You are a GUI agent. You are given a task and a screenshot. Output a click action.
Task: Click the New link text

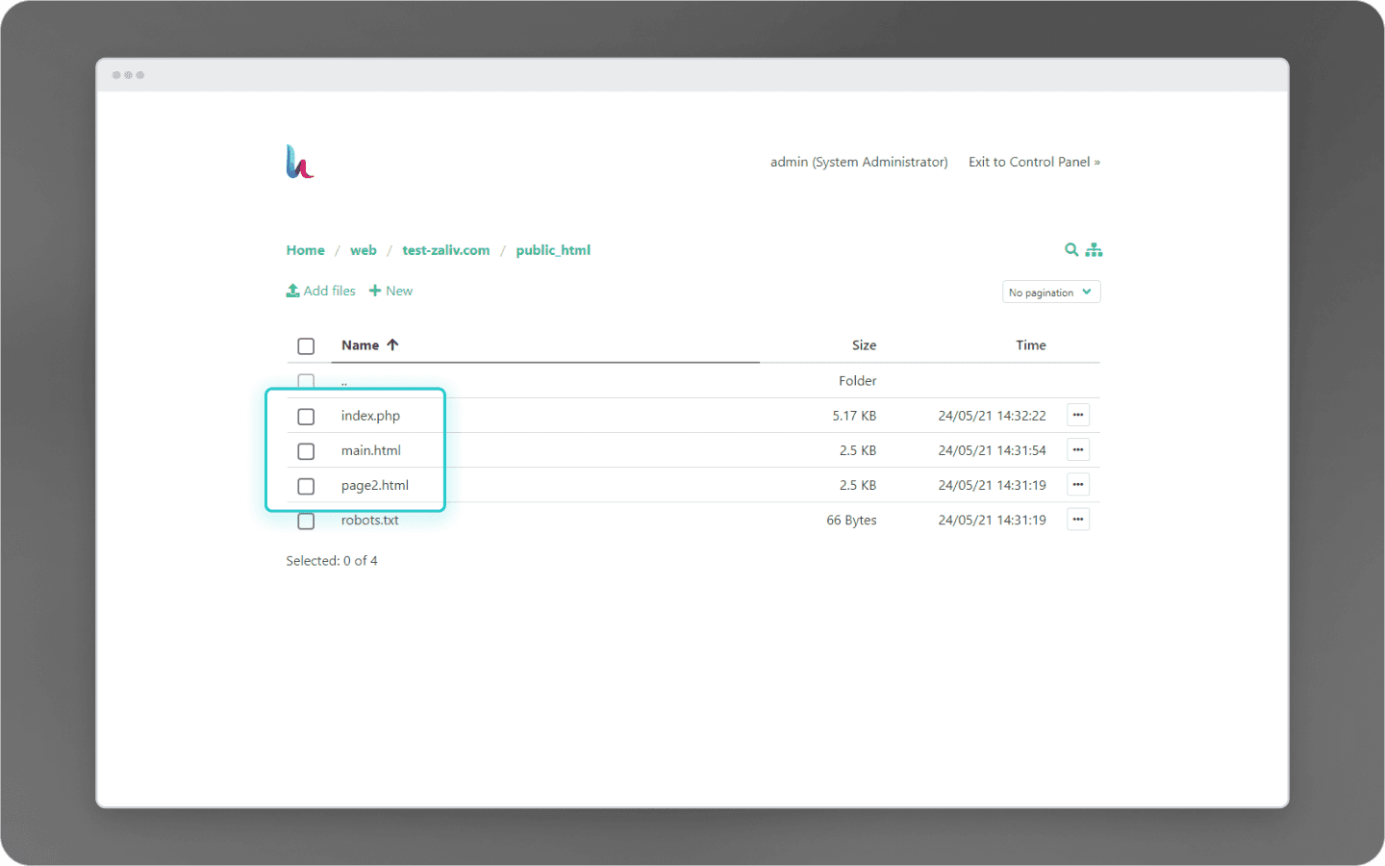[399, 291]
